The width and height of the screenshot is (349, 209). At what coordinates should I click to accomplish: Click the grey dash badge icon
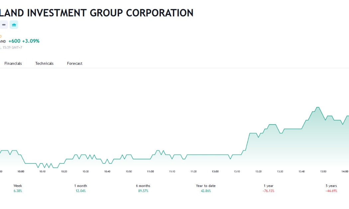[4, 25]
